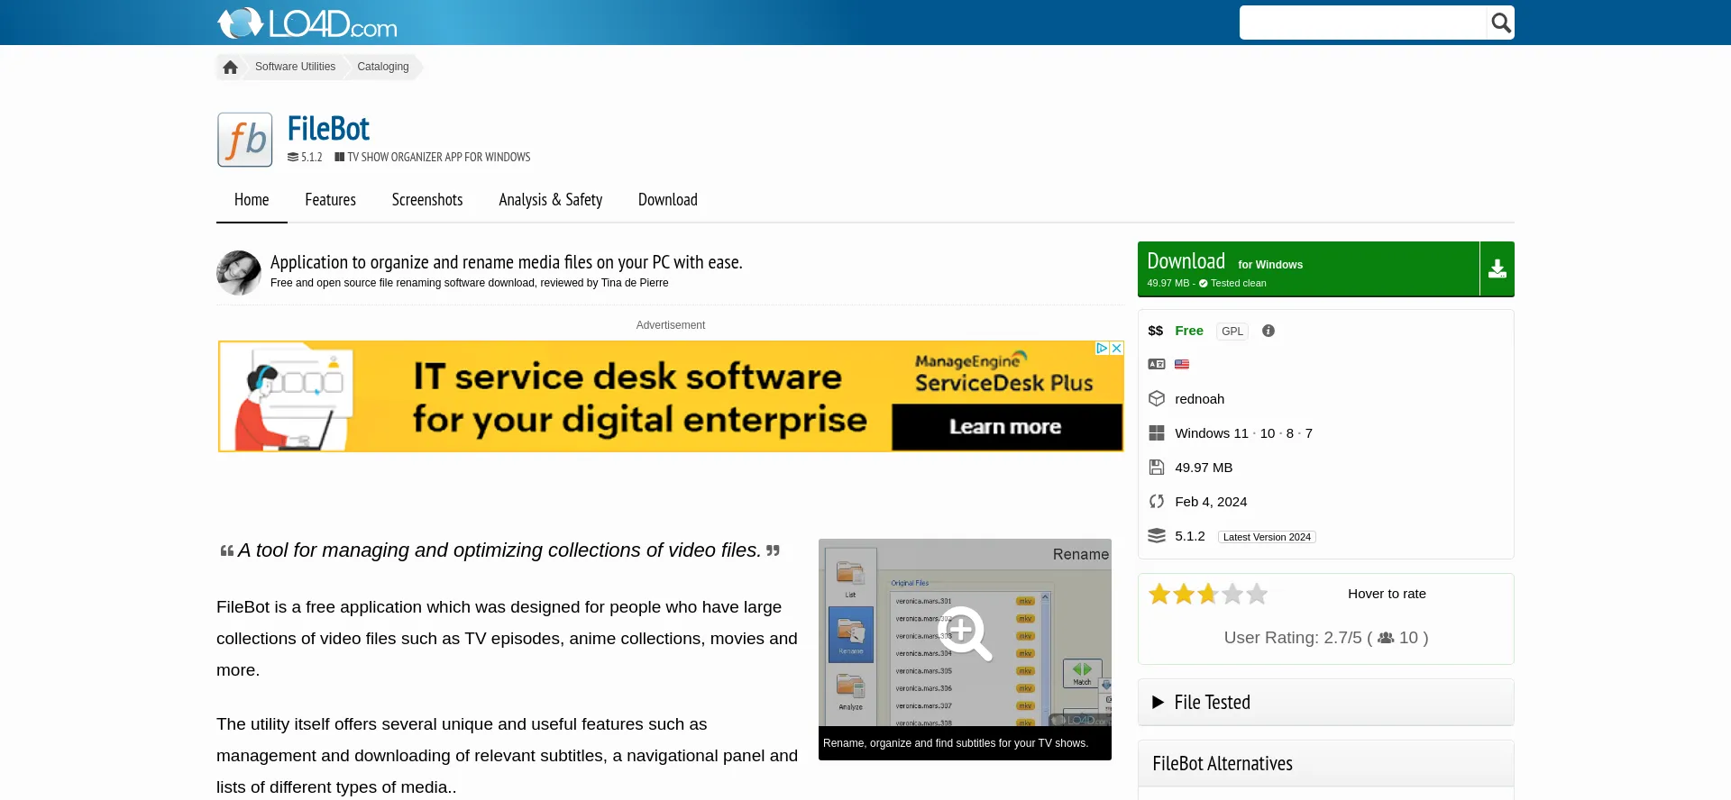Click the layers icon beside version 5.1.2
The height and width of the screenshot is (800, 1731).
pos(1156,535)
